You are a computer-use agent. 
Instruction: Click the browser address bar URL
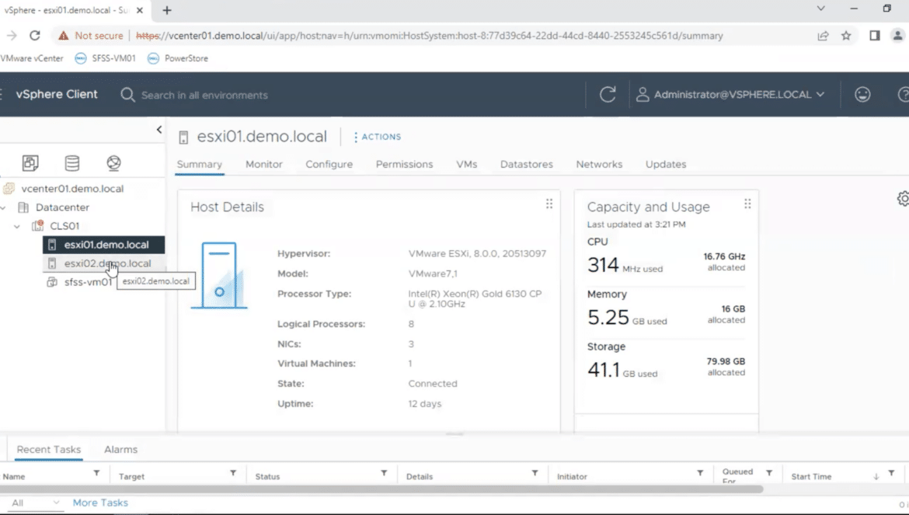click(x=430, y=36)
